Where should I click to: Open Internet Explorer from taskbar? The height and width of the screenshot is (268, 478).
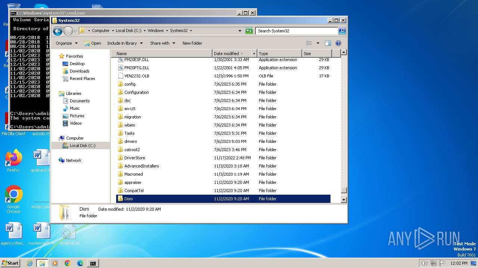point(30,263)
